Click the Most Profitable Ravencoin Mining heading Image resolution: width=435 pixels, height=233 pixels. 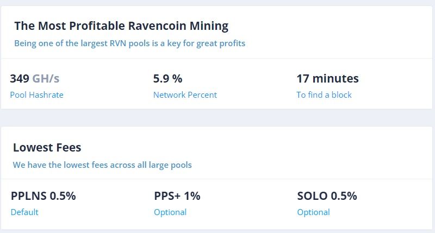coord(121,26)
